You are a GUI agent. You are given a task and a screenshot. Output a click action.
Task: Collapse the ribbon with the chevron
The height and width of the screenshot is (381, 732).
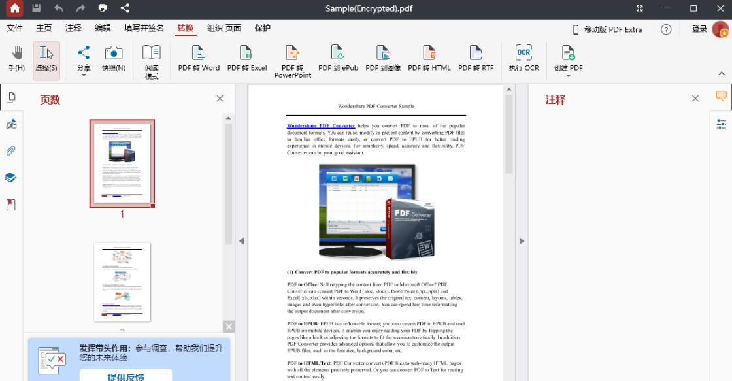pos(722,73)
